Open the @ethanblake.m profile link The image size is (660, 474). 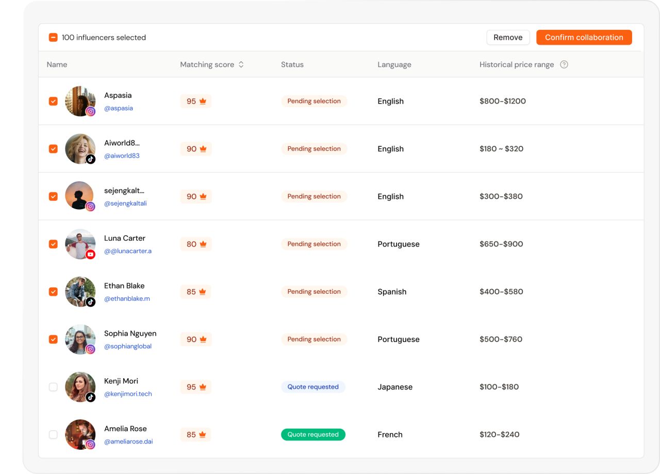click(127, 299)
